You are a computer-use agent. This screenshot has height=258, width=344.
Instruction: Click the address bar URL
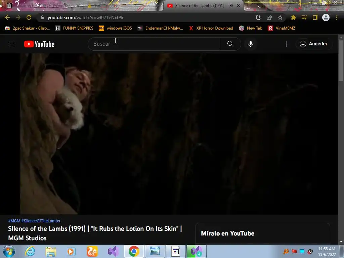point(86,17)
